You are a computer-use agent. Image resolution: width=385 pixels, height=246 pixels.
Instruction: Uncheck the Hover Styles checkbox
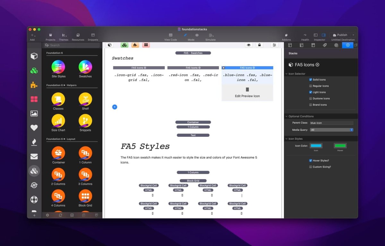point(311,161)
